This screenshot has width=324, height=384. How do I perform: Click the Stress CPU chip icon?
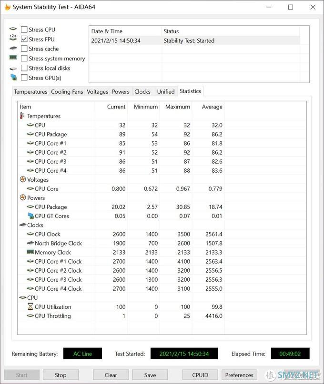tap(13, 29)
